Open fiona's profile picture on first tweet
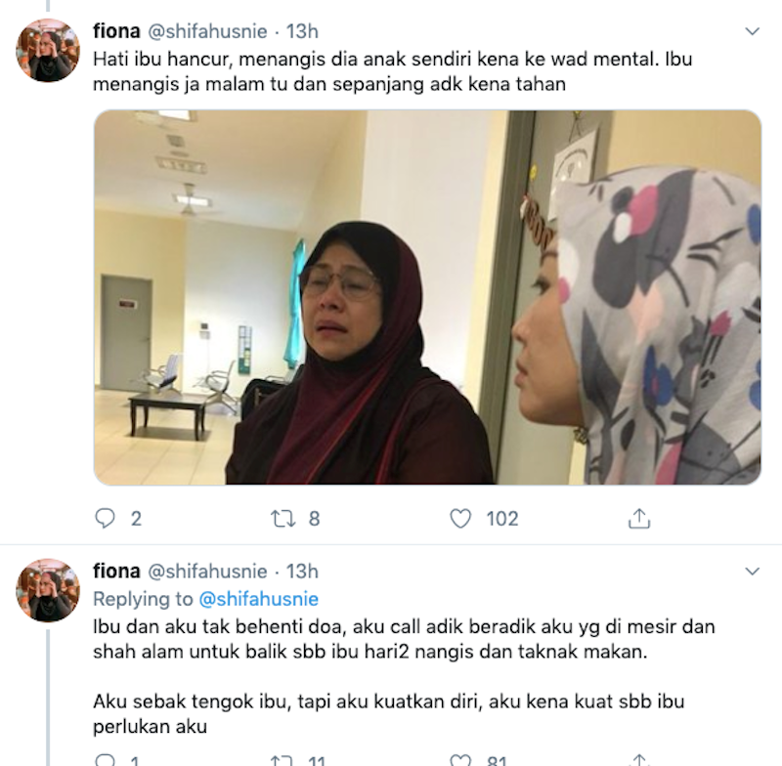This screenshot has width=782, height=766. pyautogui.click(x=48, y=51)
